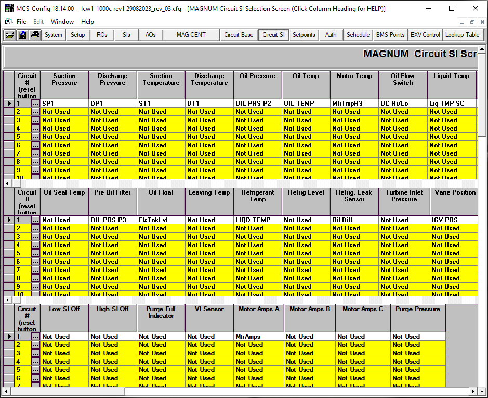The width and height of the screenshot is (488, 398).
Task: Click the Open file folder icon
Action: 9,35
